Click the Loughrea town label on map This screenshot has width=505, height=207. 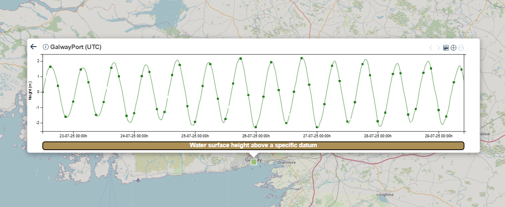[386, 195]
